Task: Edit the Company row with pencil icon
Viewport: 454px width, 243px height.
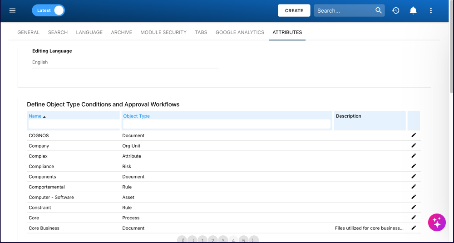Action: pos(414,145)
